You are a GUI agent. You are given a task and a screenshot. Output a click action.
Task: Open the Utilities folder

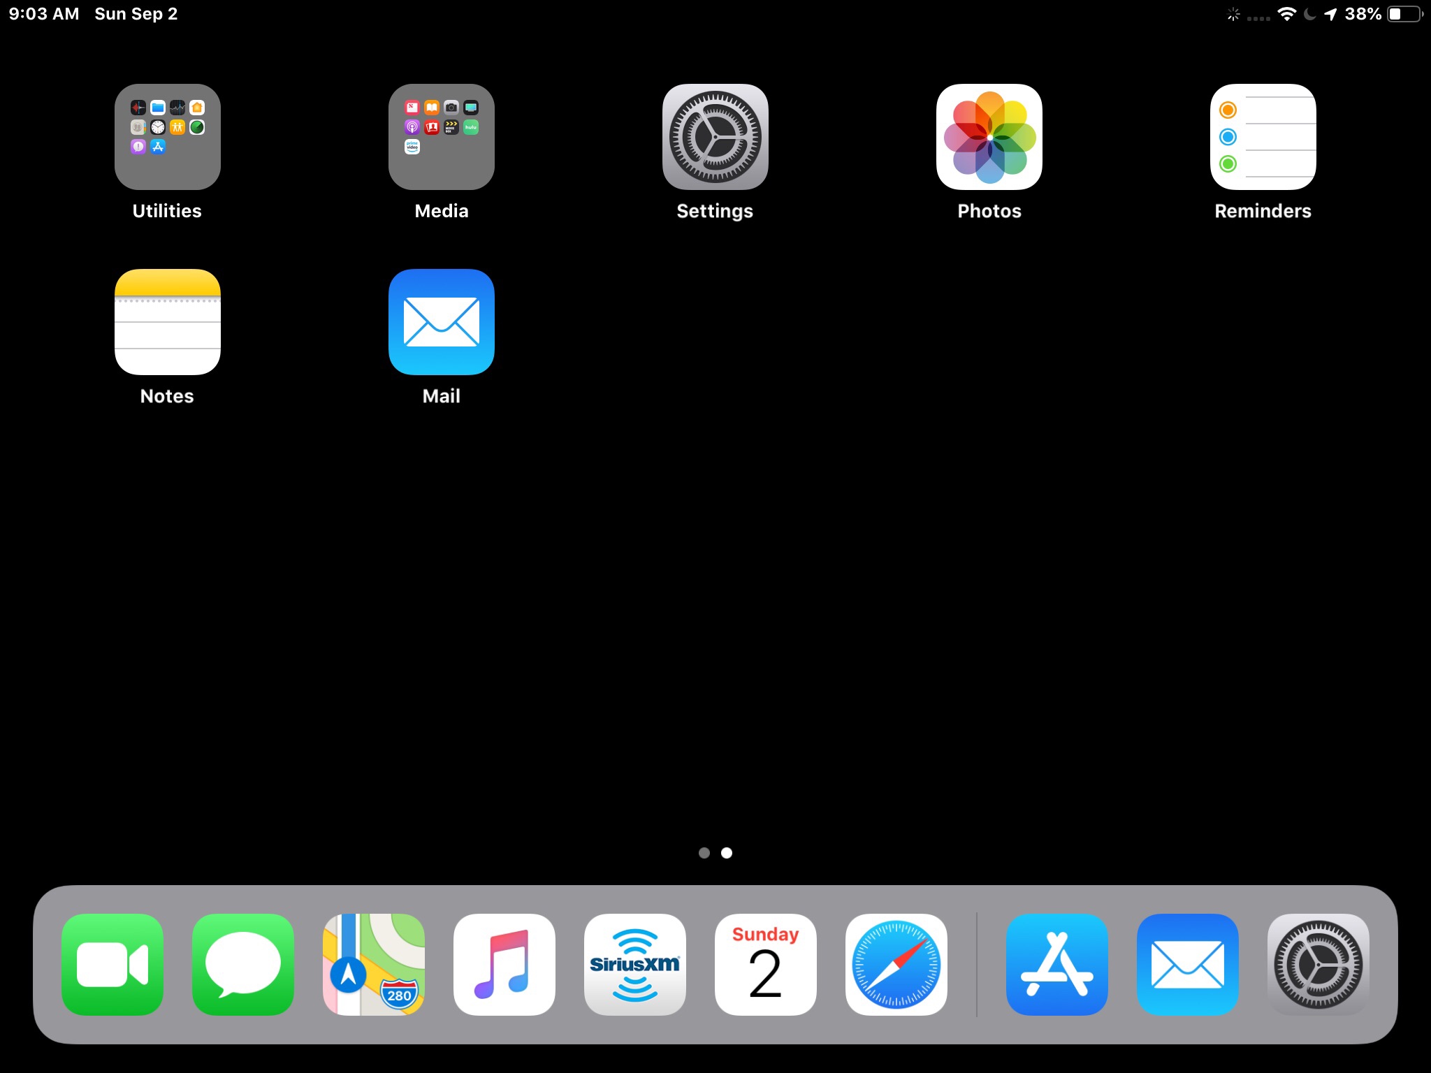(168, 137)
